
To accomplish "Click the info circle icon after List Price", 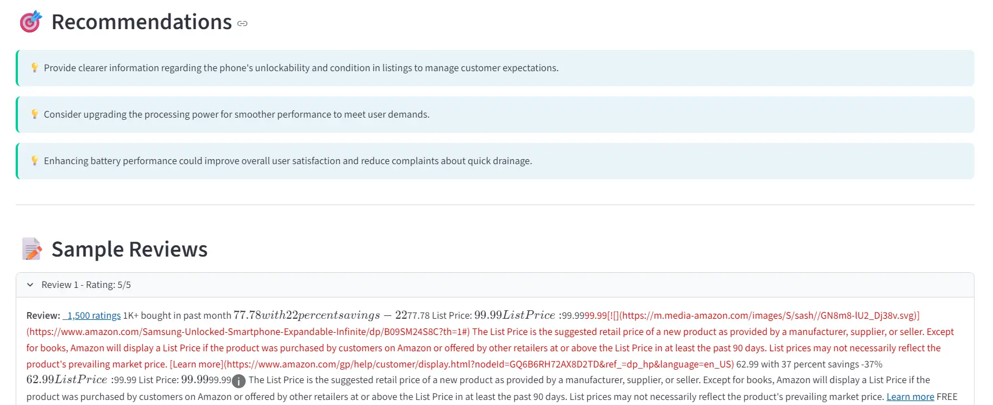I will 238,381.
